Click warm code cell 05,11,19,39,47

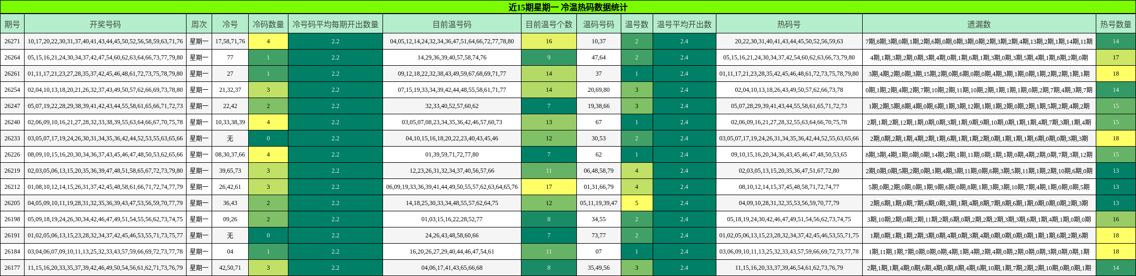point(599,203)
